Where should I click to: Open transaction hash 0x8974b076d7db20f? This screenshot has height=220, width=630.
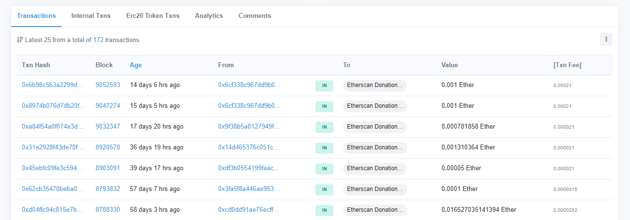click(x=53, y=106)
